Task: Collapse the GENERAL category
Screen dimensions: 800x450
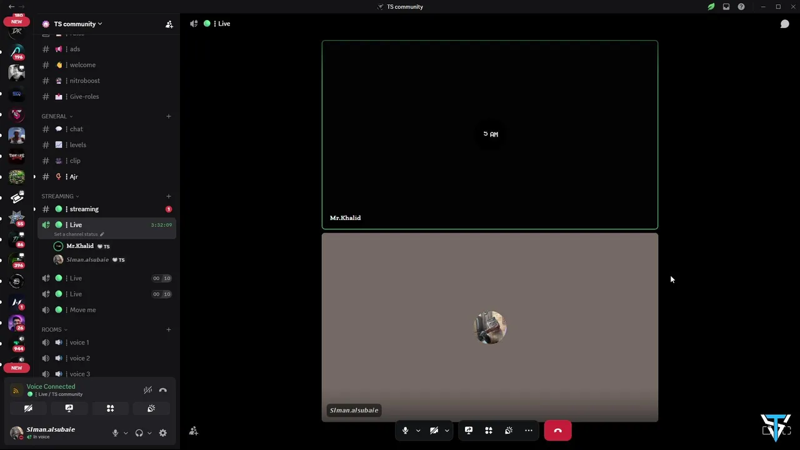Action: click(57, 116)
